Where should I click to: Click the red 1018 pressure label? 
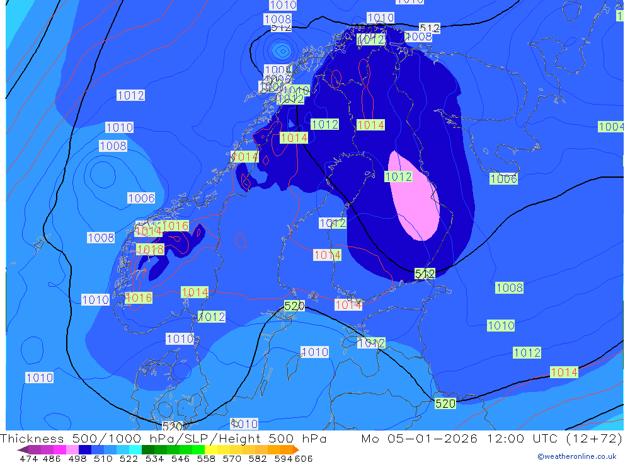click(151, 250)
